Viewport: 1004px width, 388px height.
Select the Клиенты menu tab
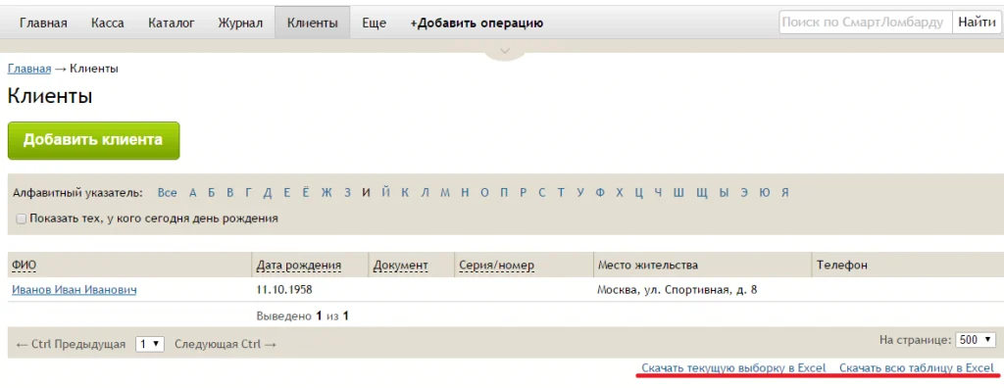[x=313, y=24]
